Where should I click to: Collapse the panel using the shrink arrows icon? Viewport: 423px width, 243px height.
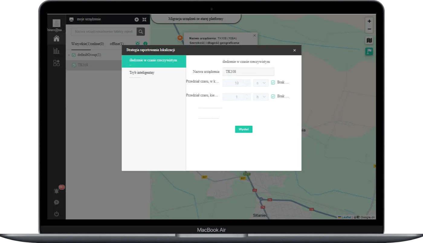(144, 19)
